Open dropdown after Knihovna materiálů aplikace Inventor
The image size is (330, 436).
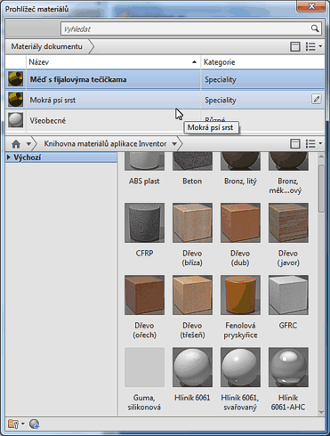[x=174, y=144]
